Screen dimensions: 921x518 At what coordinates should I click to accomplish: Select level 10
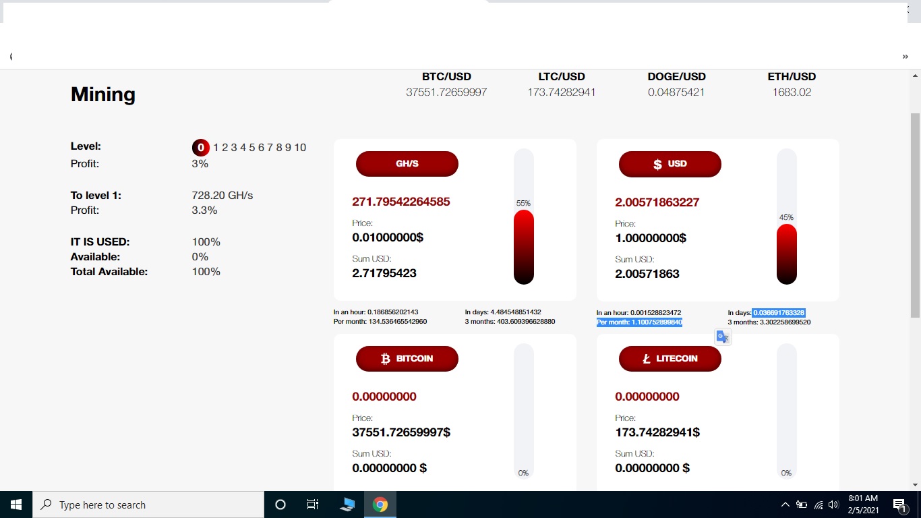(300, 147)
